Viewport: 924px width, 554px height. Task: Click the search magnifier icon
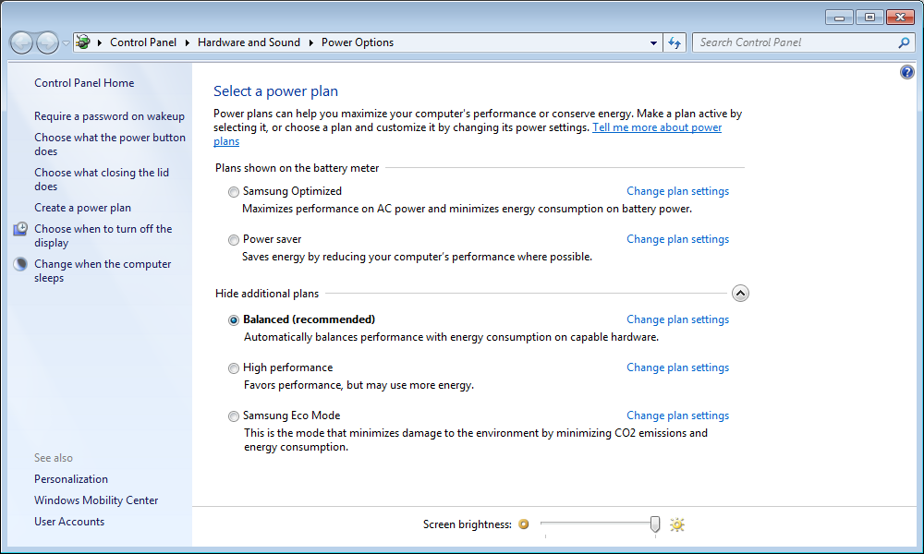[904, 42]
